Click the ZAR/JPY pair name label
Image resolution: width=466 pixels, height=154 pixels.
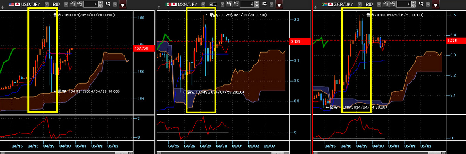pyautogui.click(x=344, y=5)
